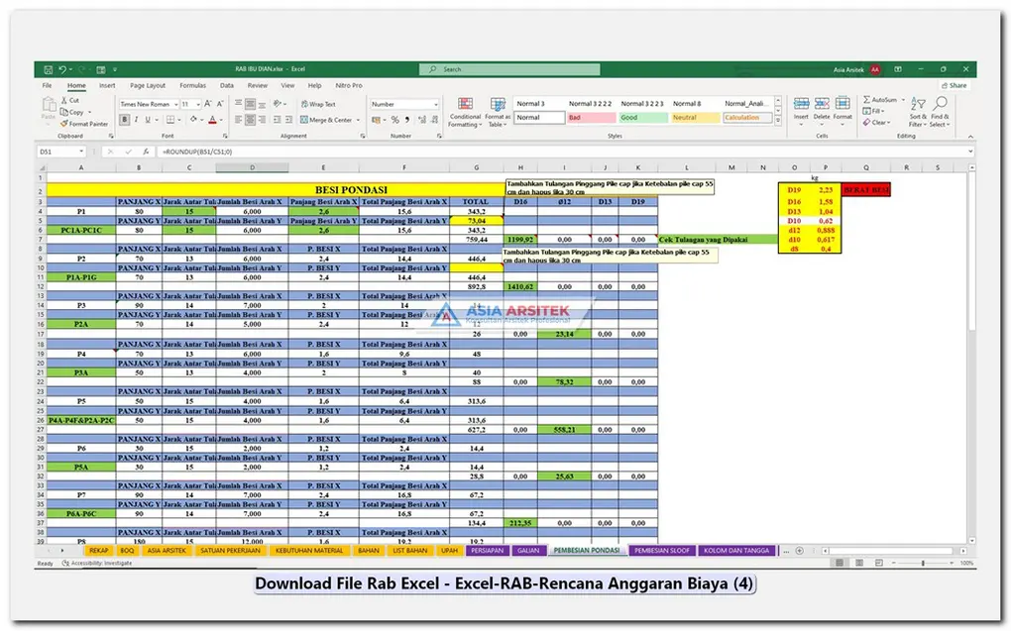Image resolution: width=1011 pixels, height=631 pixels.
Task: Switch to the Insert ribbon tab
Action: click(x=107, y=86)
